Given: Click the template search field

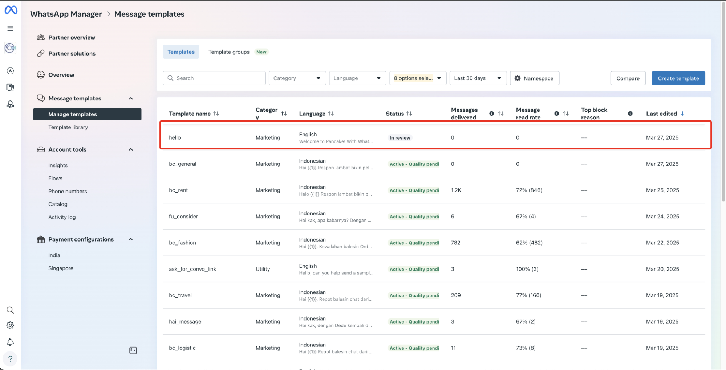Looking at the screenshot, I should [x=214, y=78].
